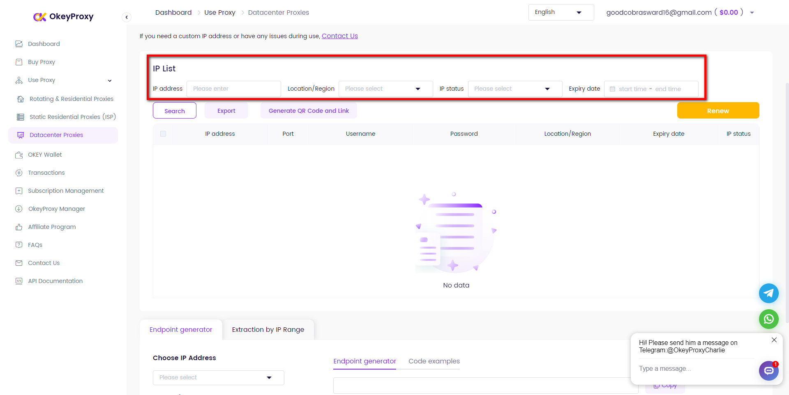Click the OKEY Wallet sidebar icon

coord(19,155)
